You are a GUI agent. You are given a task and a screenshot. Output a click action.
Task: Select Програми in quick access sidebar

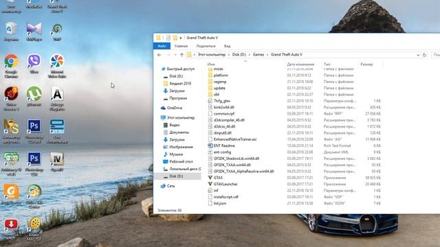175,98
